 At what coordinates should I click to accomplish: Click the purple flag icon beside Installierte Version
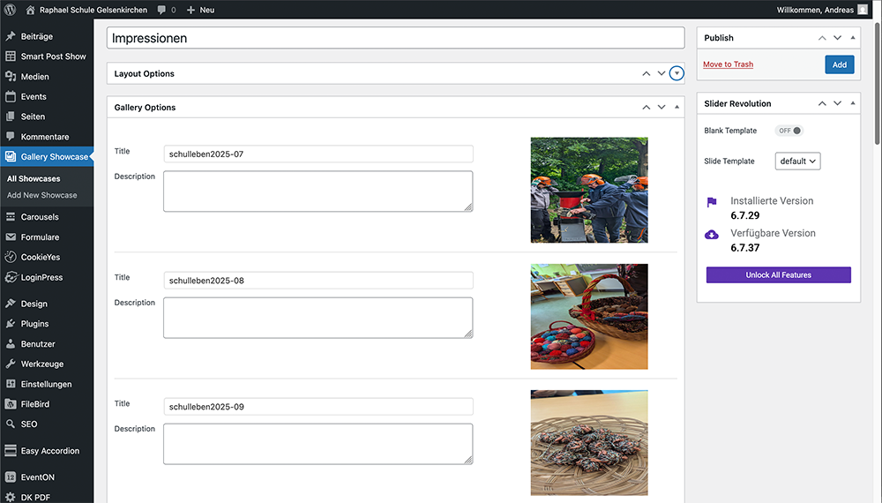click(712, 202)
